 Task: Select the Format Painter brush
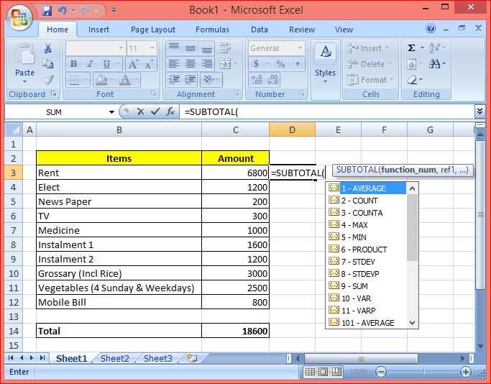click(48, 80)
